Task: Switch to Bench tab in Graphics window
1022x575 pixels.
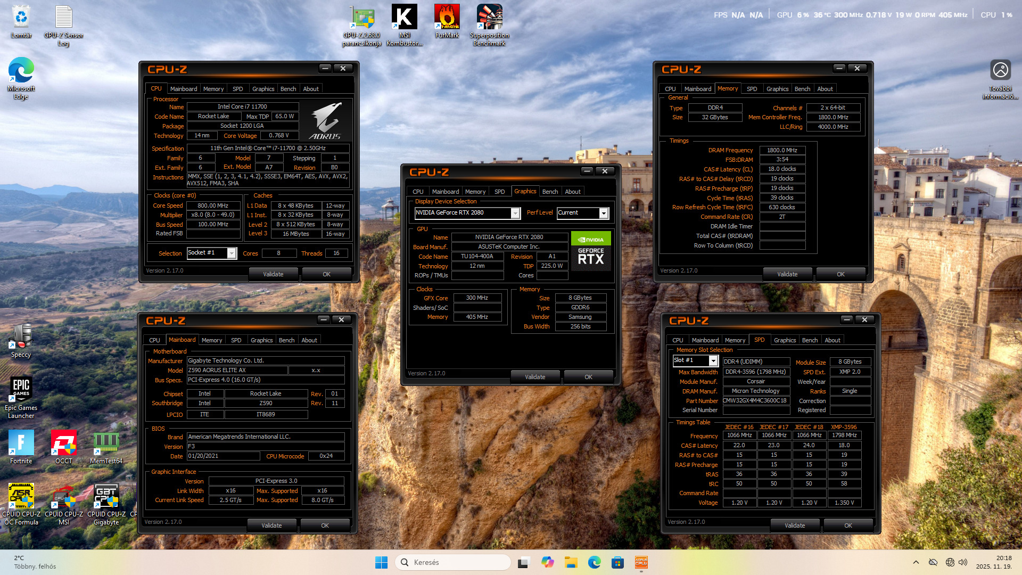Action: tap(550, 192)
